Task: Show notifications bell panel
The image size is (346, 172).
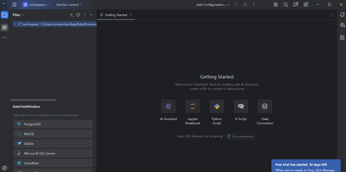Action: click(x=342, y=15)
